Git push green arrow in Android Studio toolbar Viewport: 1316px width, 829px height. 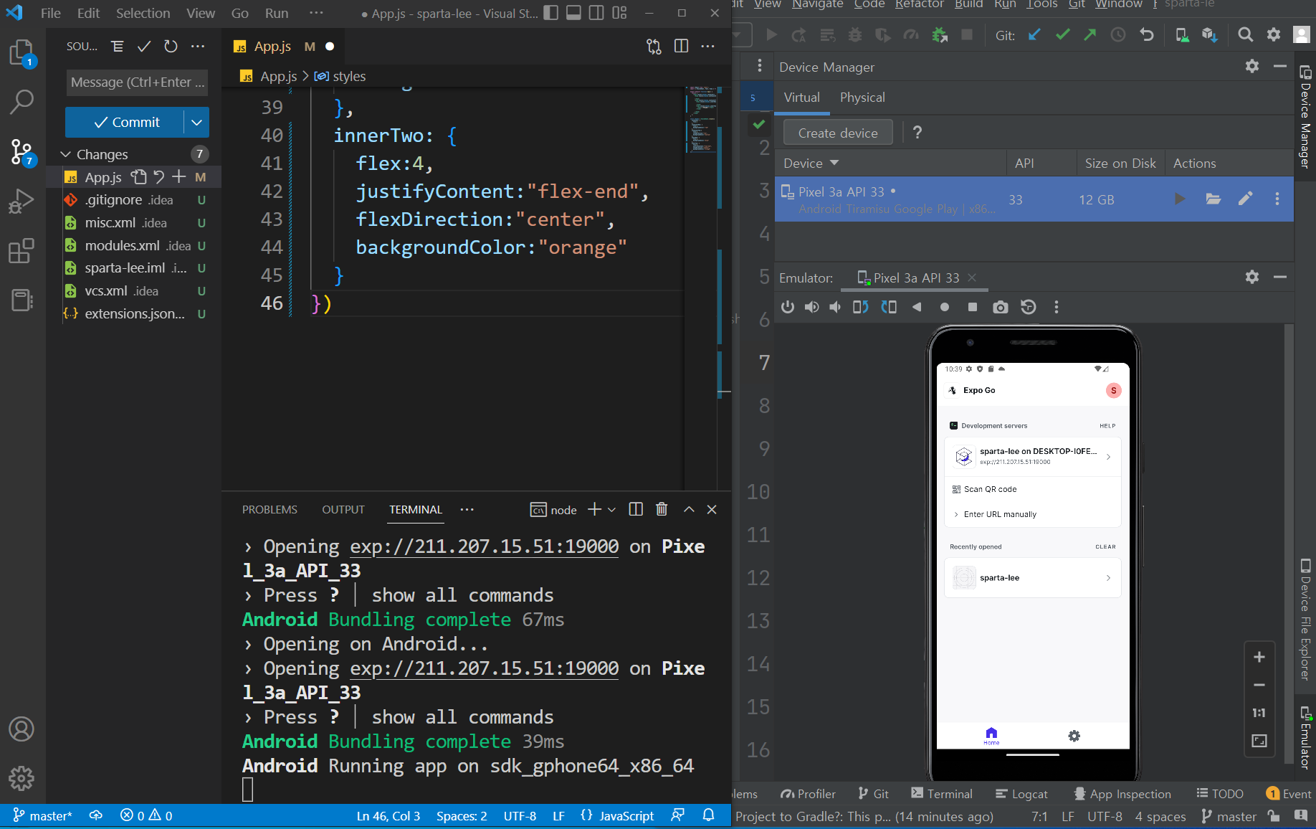coord(1089,34)
